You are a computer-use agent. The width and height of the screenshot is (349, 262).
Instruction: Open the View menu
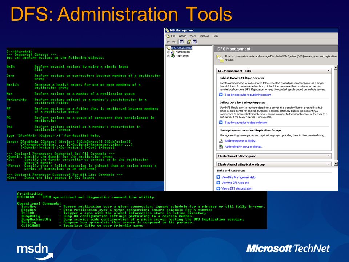[193, 36]
